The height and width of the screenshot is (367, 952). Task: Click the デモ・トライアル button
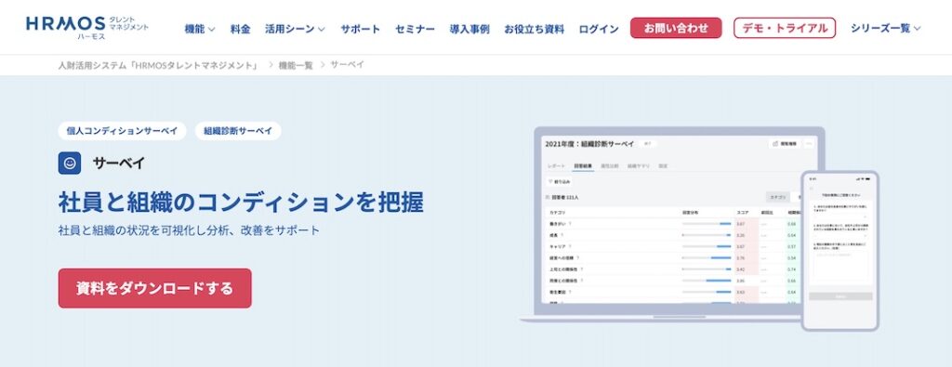coord(785,28)
